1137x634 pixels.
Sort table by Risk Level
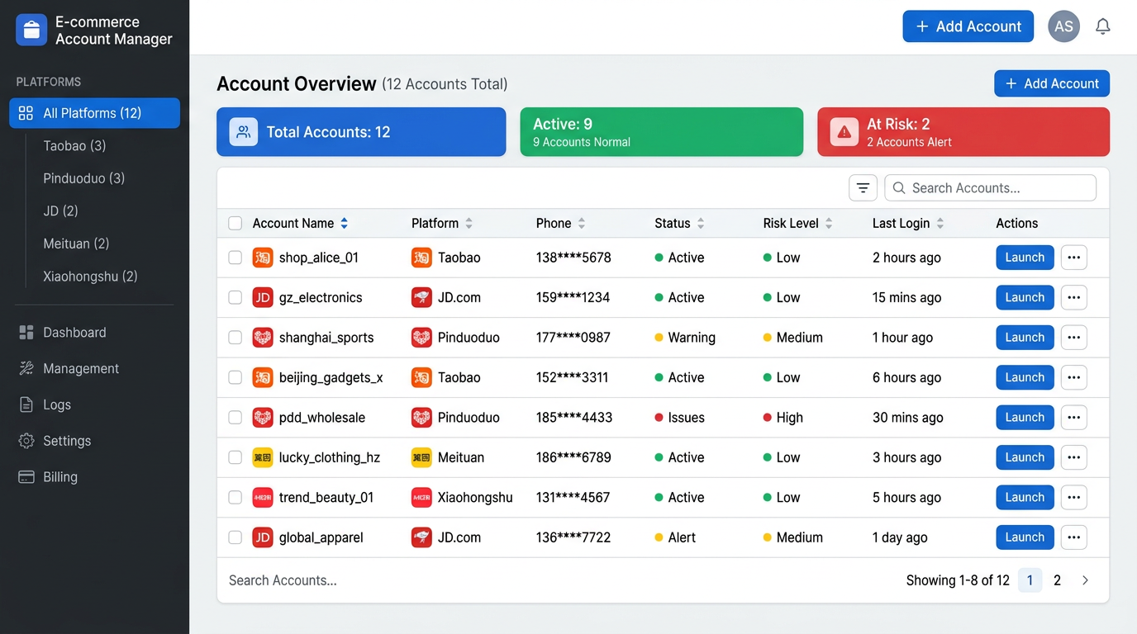coord(829,224)
